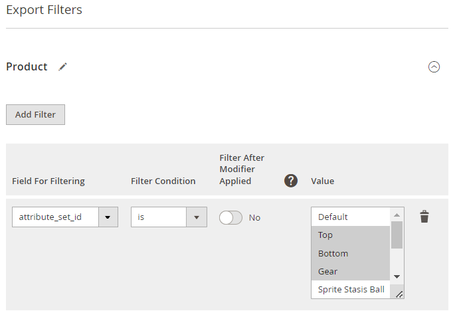Click the Product section title
Screen dimensions: 455x313
[x=27, y=66]
